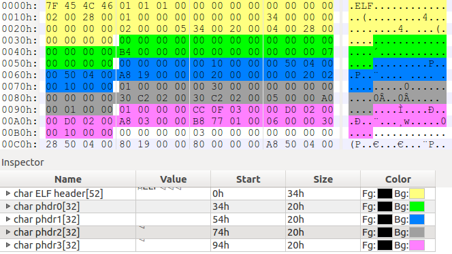Open gray background color of phdr2
The image size is (452, 254).
pyautogui.click(x=417, y=232)
